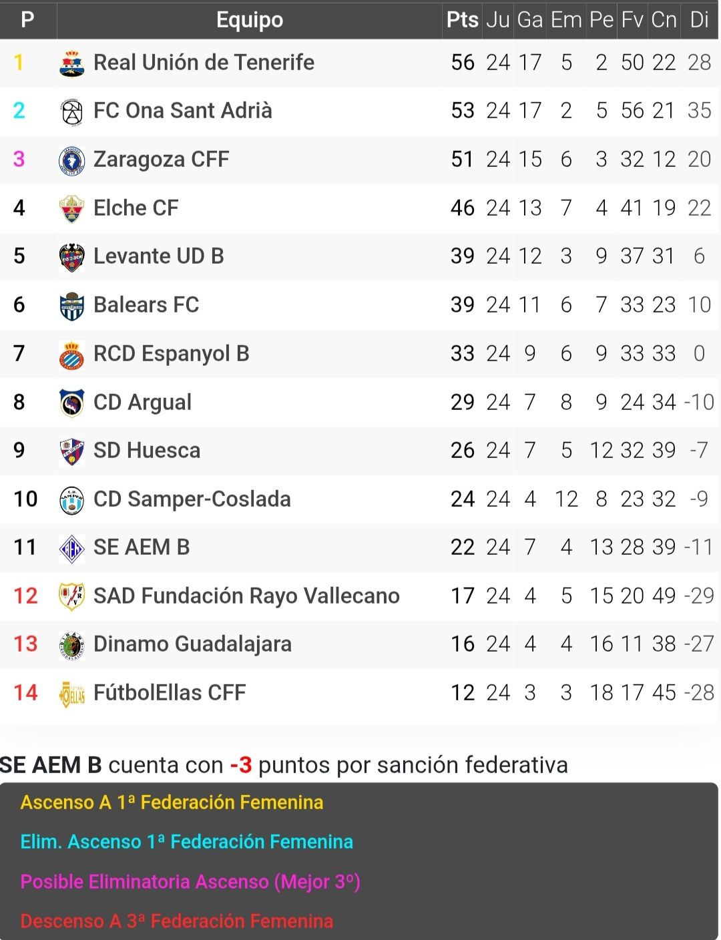721x940 pixels.
Task: Select the Balears FC team badge
Action: [72, 306]
